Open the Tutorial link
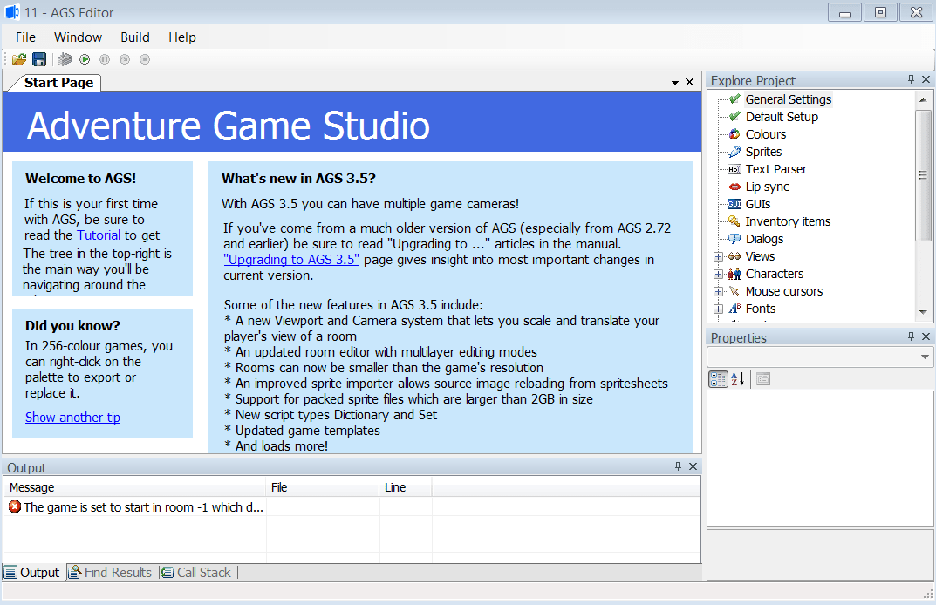Image resolution: width=936 pixels, height=605 pixels. click(99, 235)
